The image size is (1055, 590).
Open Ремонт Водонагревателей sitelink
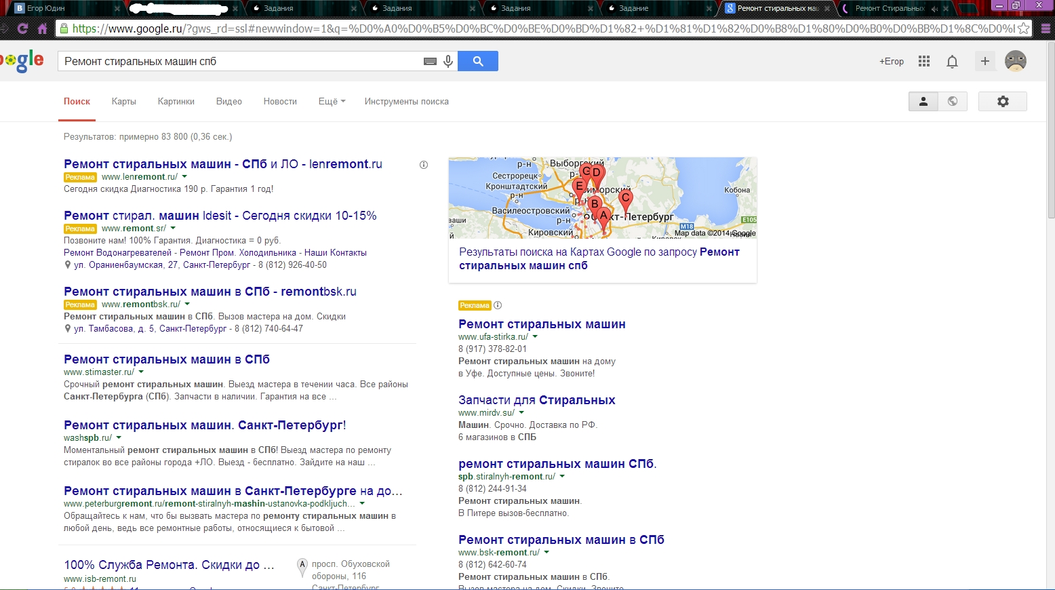tap(117, 253)
